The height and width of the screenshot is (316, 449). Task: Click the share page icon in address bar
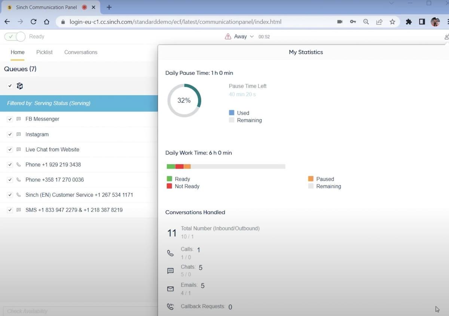(x=379, y=22)
